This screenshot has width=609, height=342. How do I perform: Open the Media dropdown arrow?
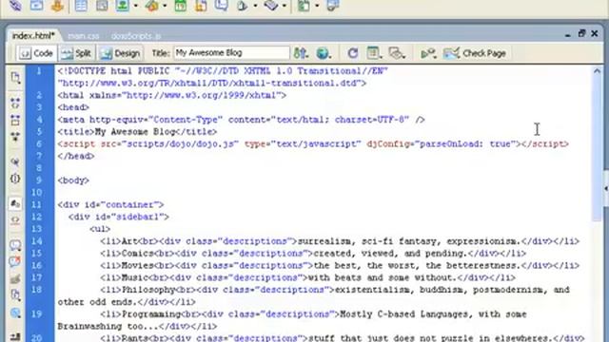pos(165,6)
